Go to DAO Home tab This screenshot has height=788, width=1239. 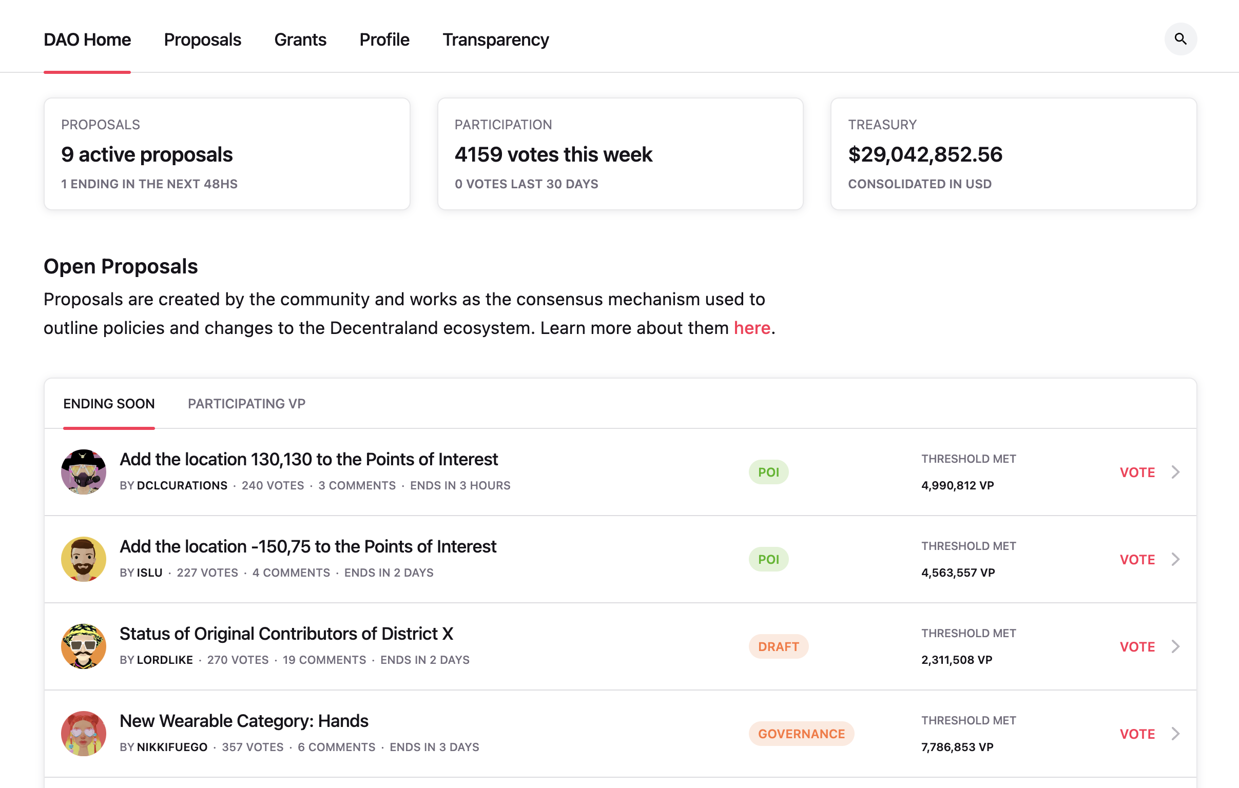coord(87,40)
